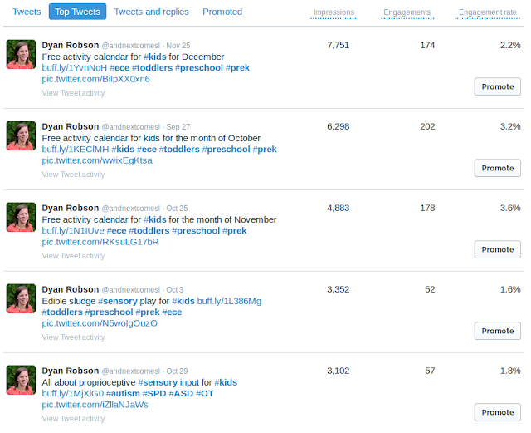Image resolution: width=531 pixels, height=433 pixels.
Task: Promote the Oct 29 proprioceptive tweet
Action: 498,412
